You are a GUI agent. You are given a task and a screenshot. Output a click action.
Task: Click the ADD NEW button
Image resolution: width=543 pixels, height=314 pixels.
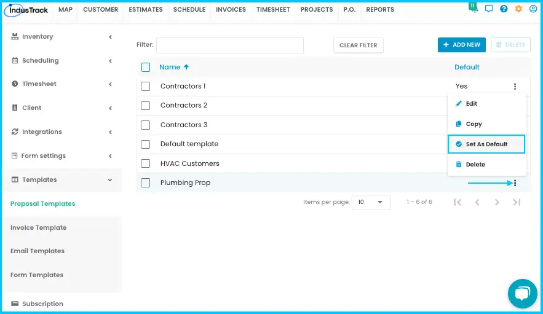pyautogui.click(x=462, y=45)
